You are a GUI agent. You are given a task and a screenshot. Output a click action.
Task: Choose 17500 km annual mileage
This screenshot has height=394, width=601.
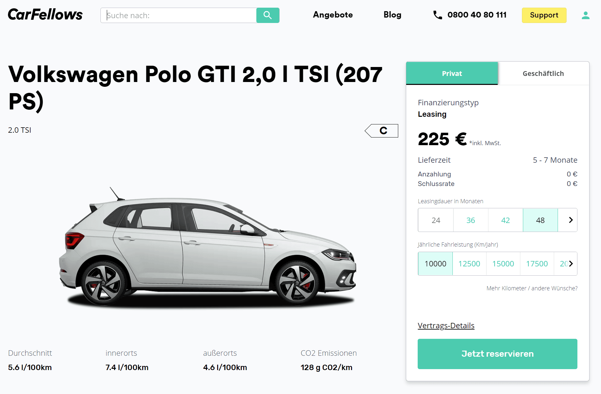pyautogui.click(x=537, y=264)
